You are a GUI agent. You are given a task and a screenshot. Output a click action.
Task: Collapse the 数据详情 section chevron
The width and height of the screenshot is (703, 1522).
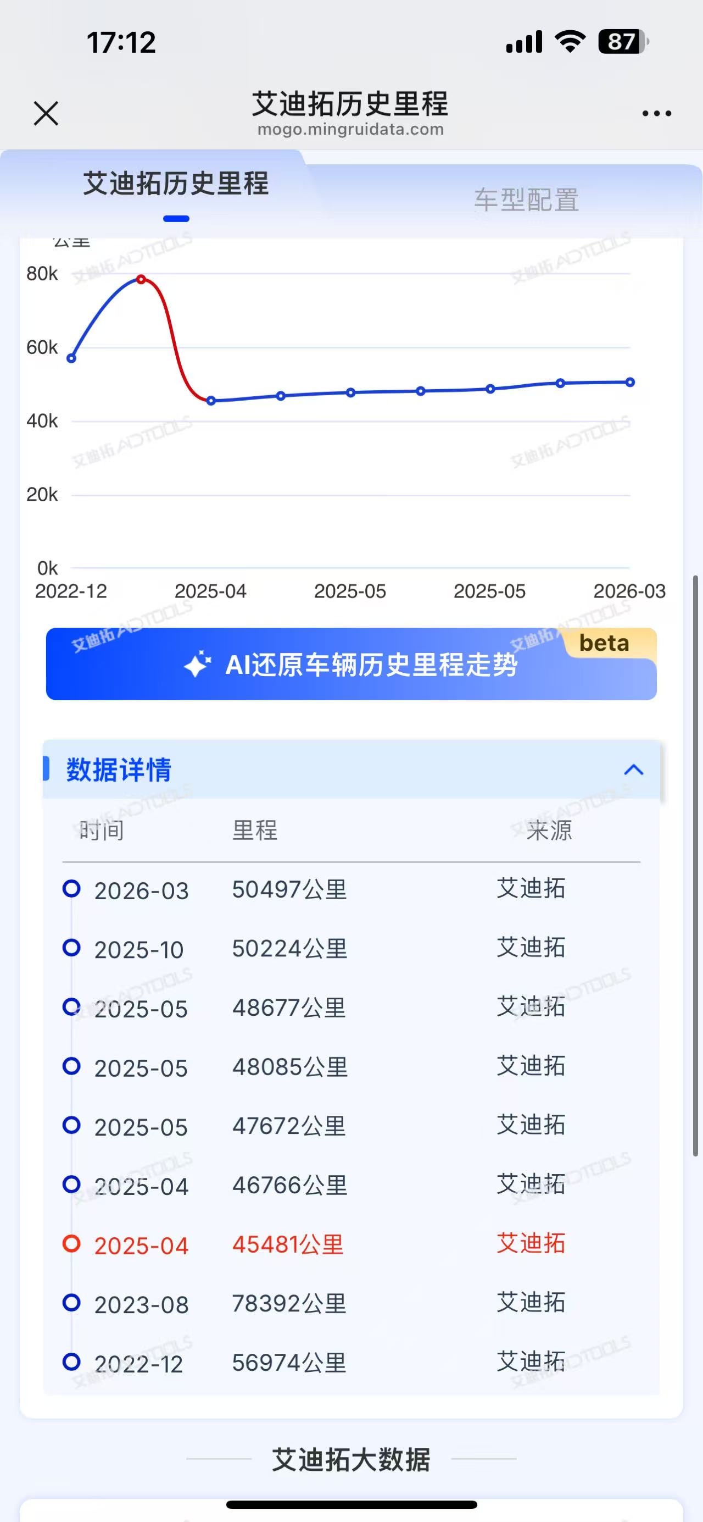(x=633, y=770)
